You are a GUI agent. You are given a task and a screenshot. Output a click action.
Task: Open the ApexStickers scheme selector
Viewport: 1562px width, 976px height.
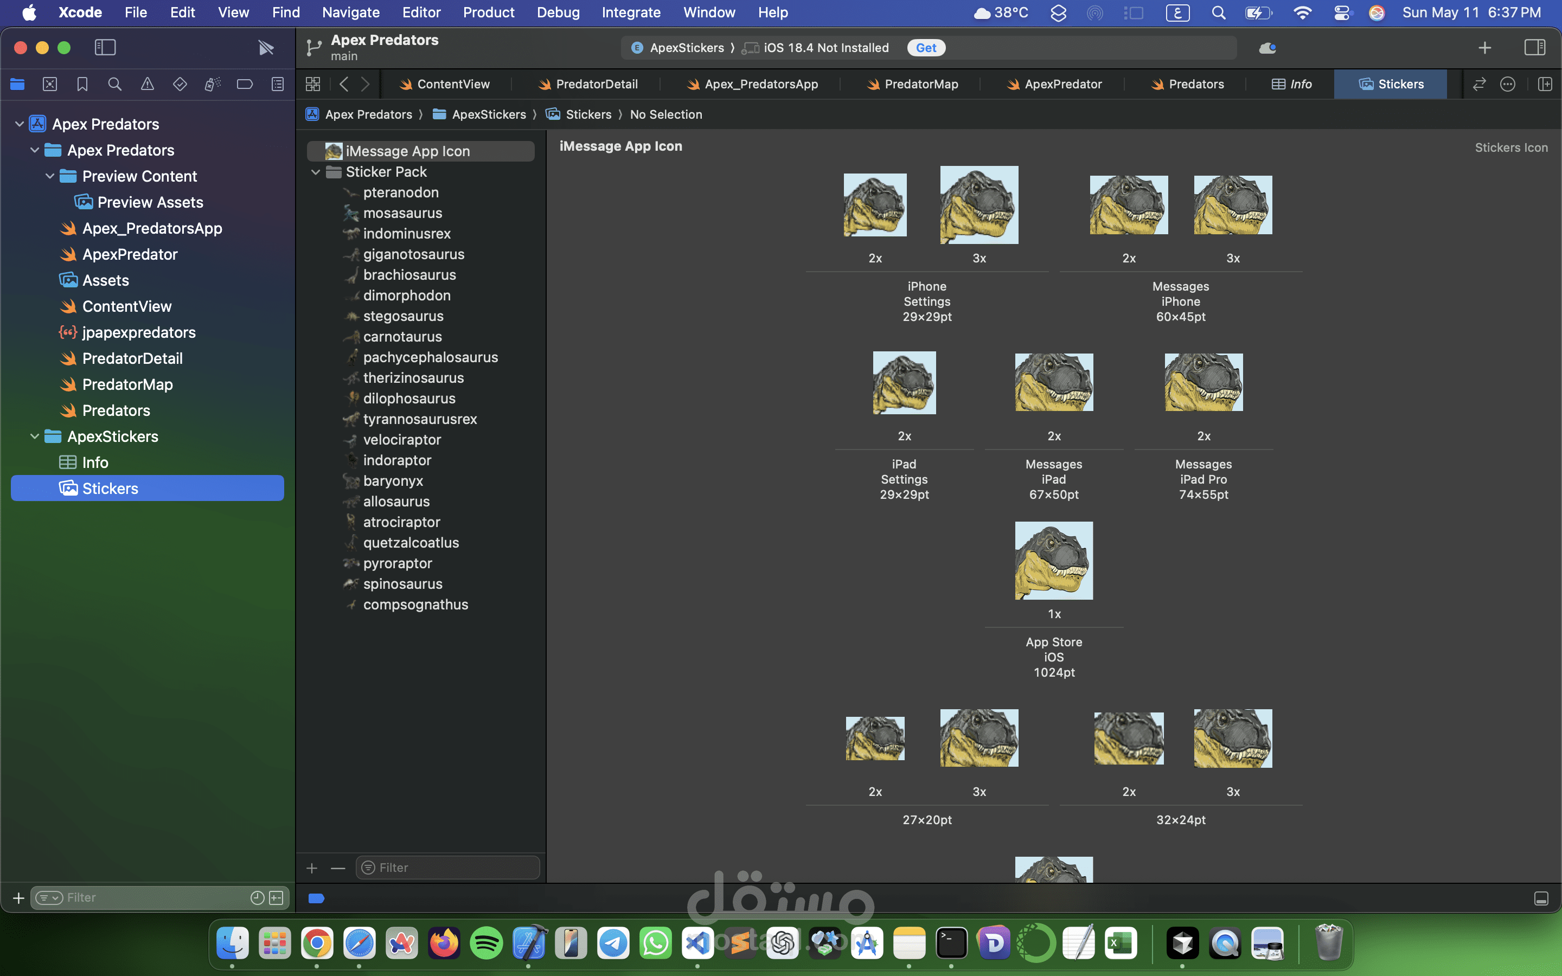[678, 48]
